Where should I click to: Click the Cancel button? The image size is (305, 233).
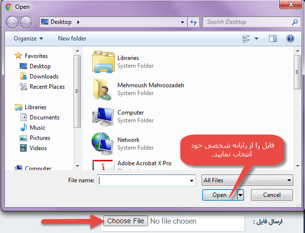272,195
